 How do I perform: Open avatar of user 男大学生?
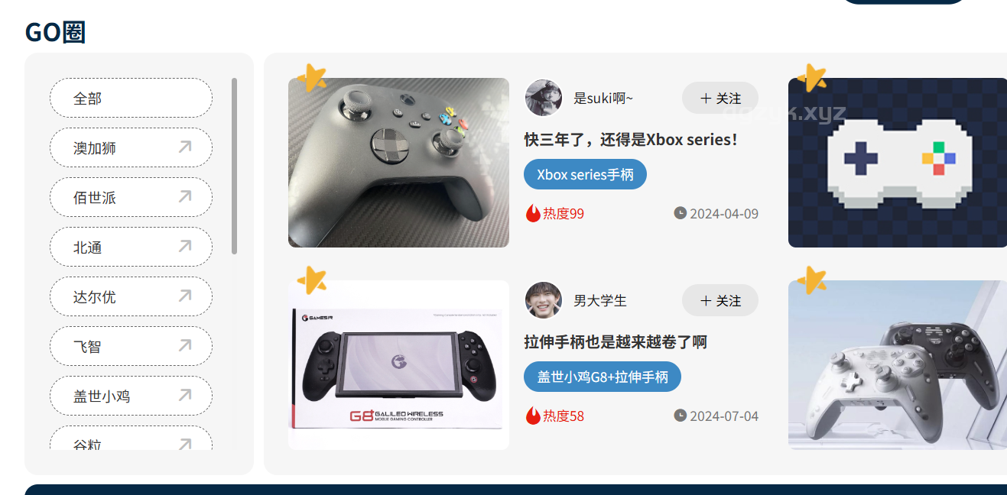coord(544,300)
